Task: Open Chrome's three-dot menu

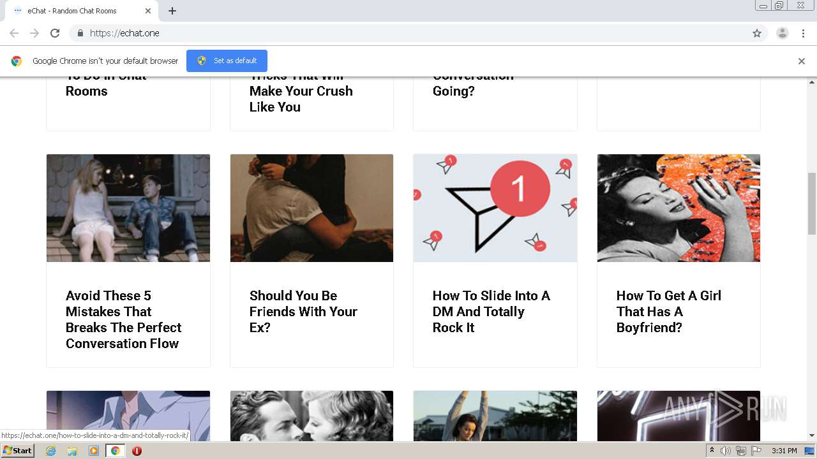Action: coord(804,33)
